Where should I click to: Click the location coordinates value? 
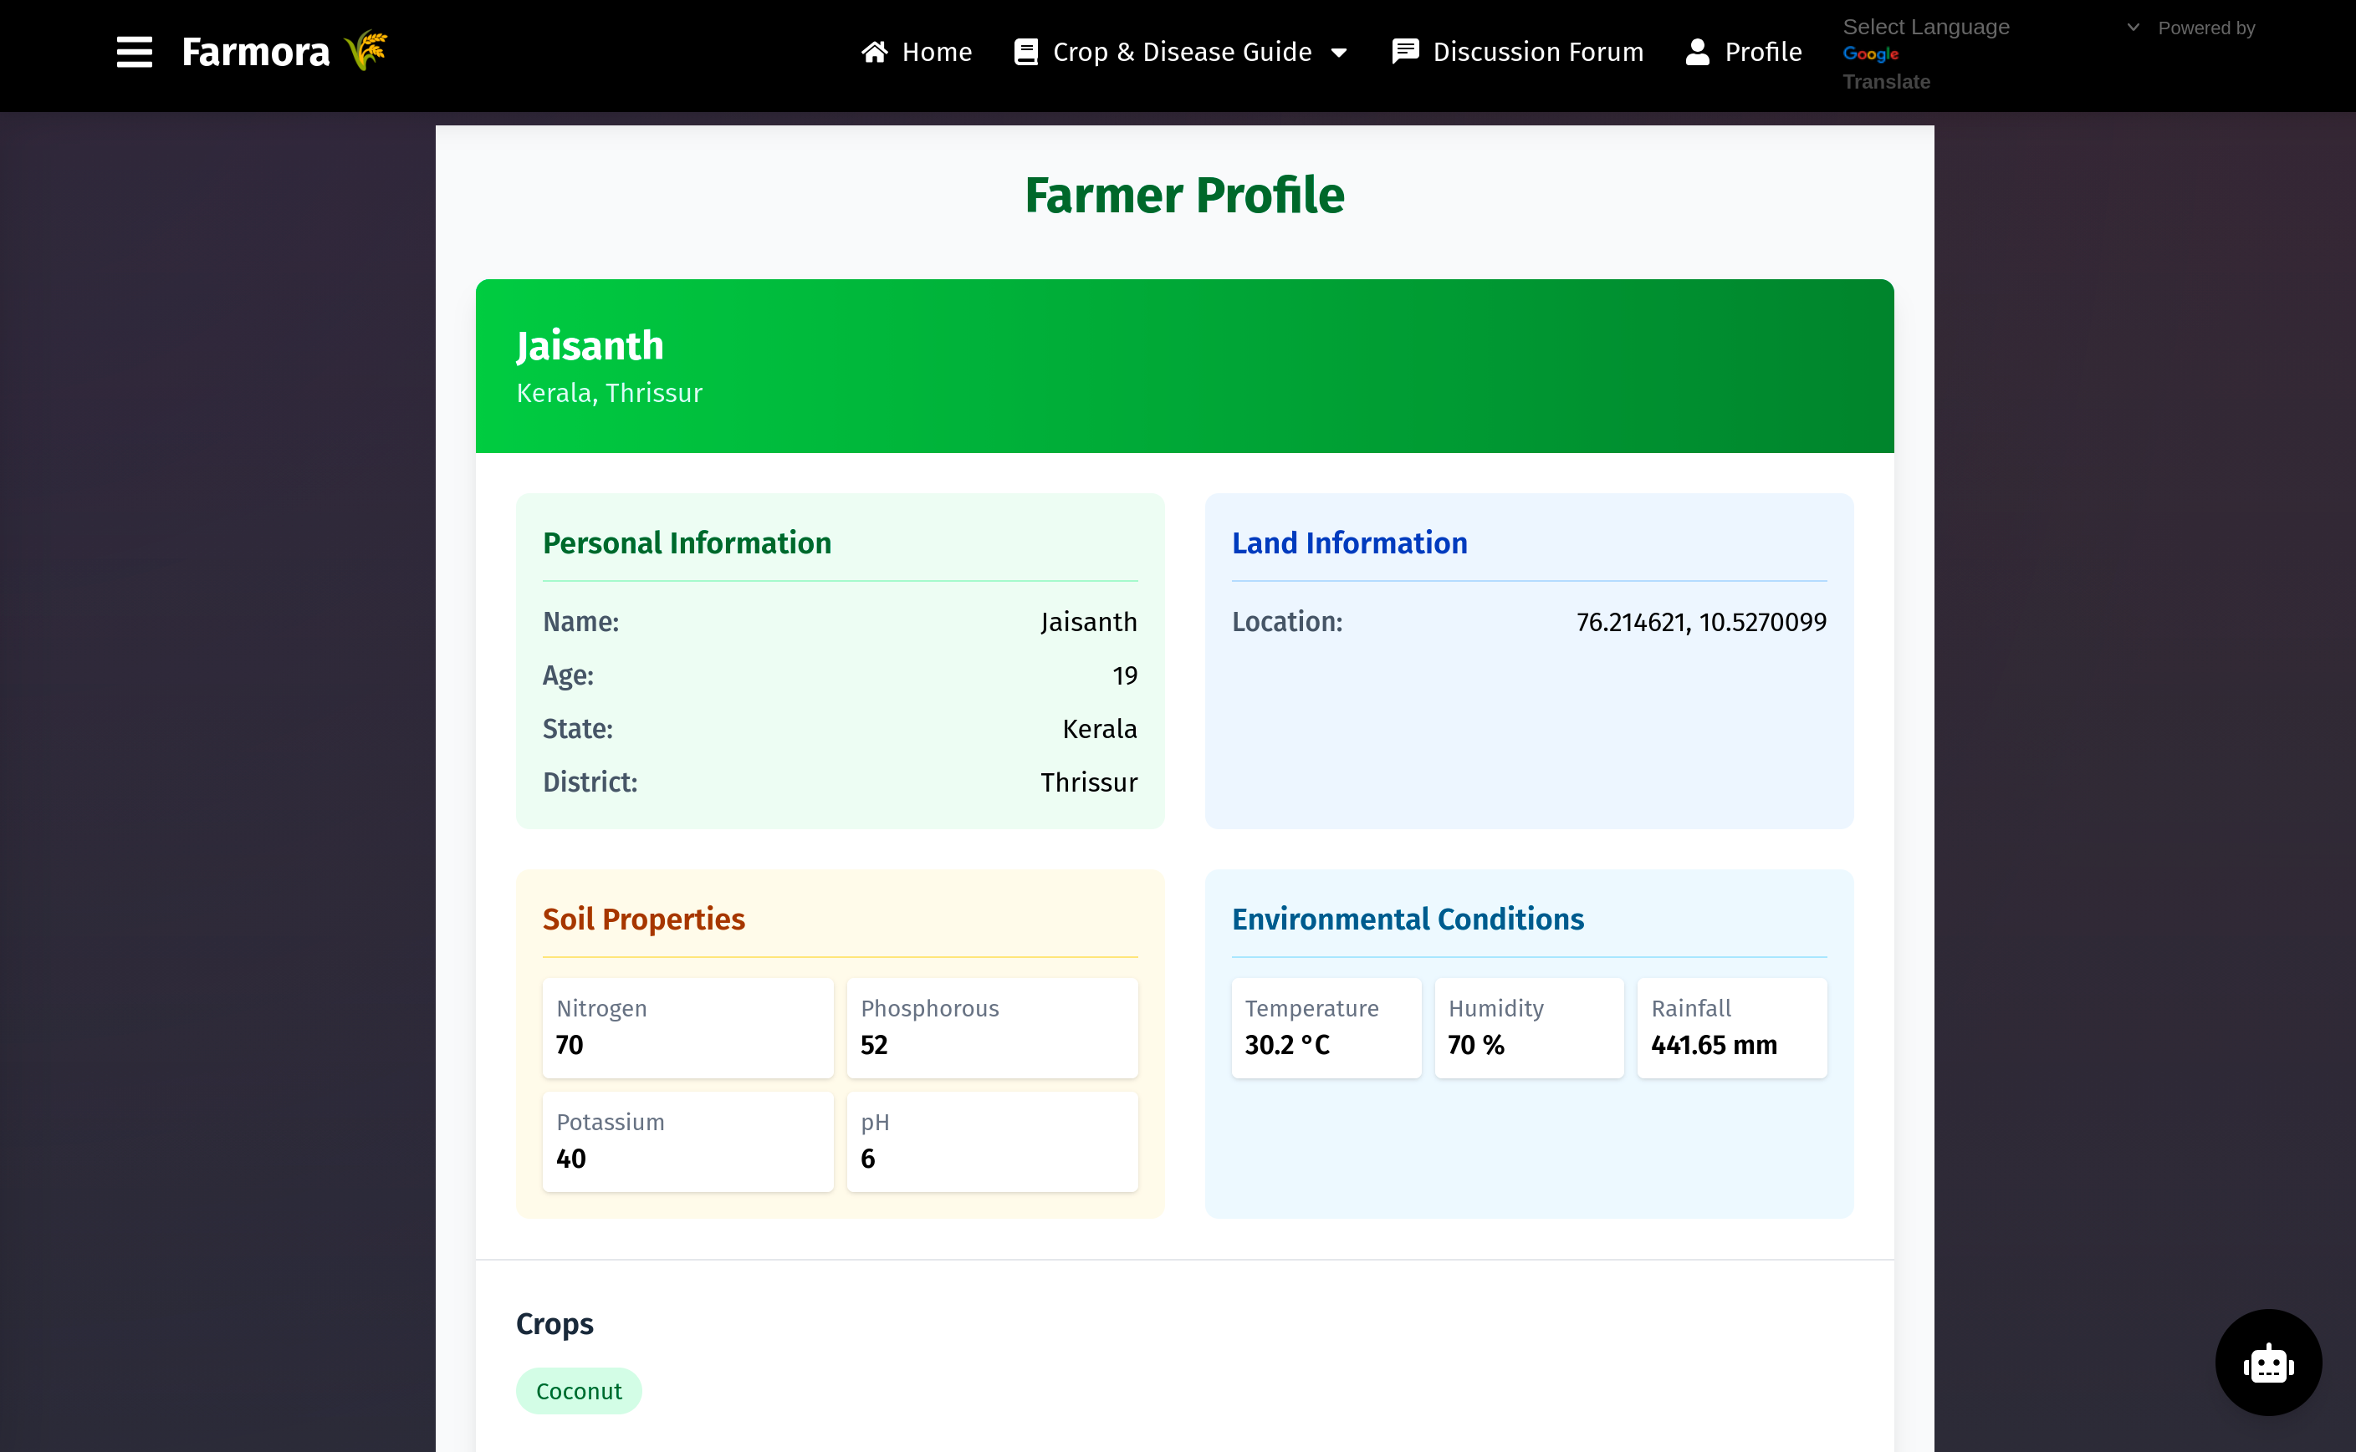click(1700, 622)
